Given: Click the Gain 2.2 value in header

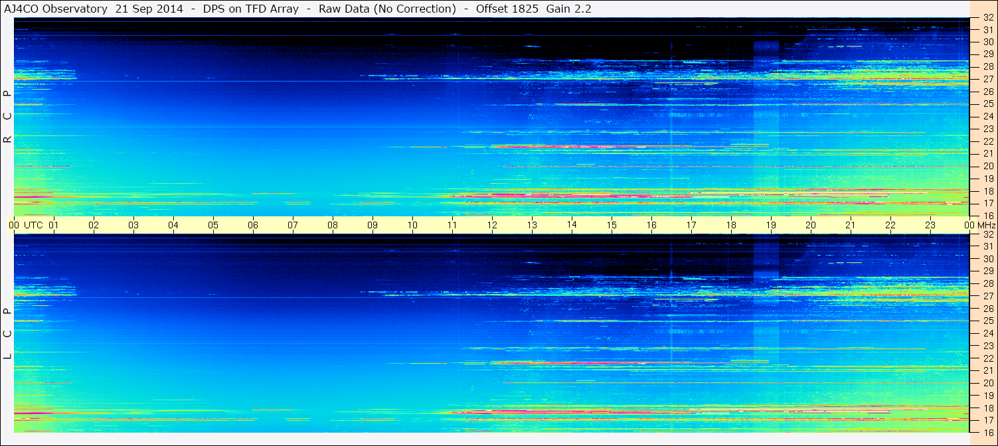Looking at the screenshot, I should click(569, 9).
